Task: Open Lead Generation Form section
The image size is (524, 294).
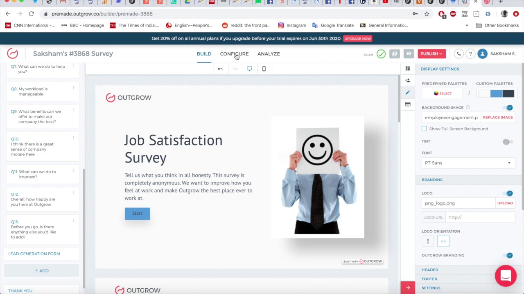Action: coord(41,254)
